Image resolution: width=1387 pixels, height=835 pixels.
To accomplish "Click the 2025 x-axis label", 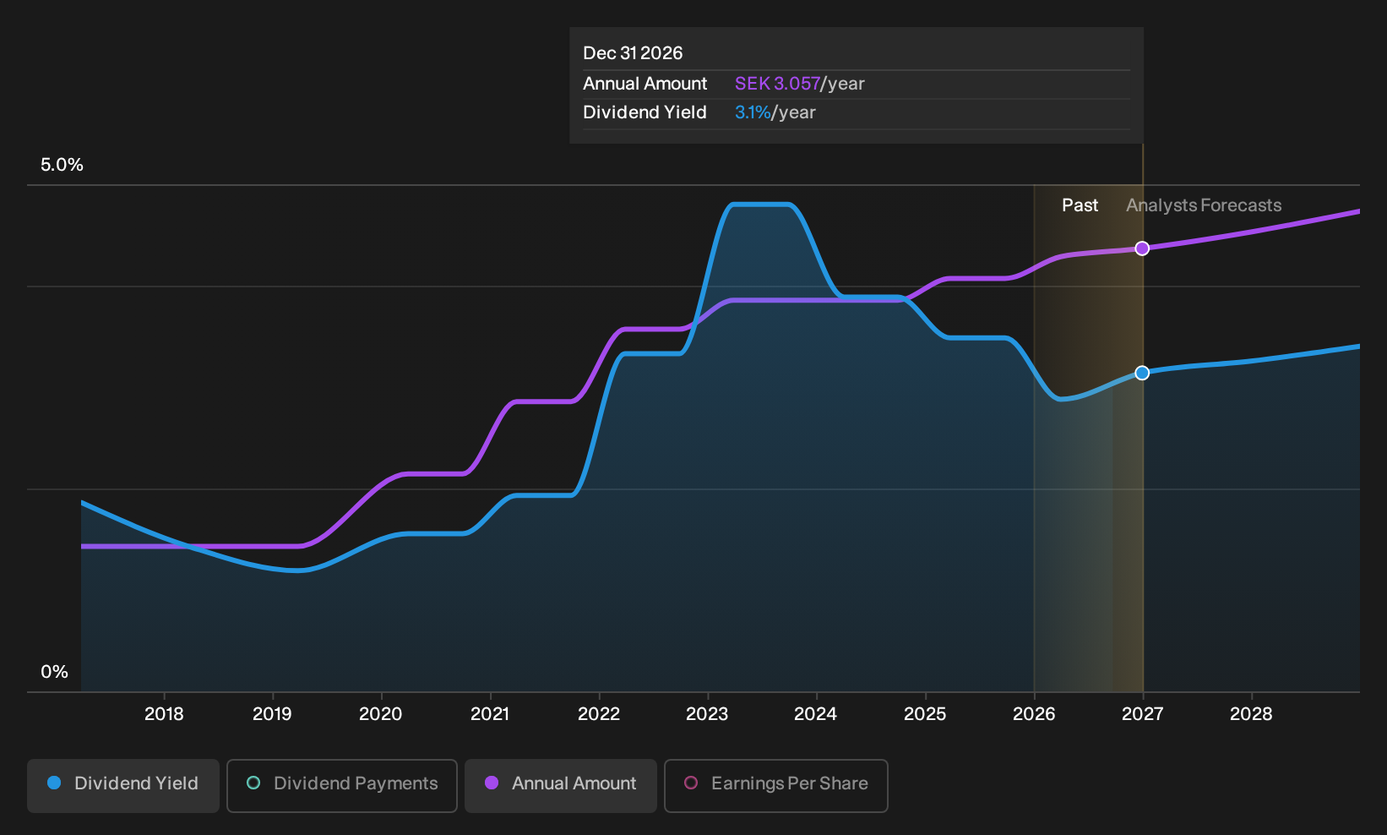I will tap(925, 714).
